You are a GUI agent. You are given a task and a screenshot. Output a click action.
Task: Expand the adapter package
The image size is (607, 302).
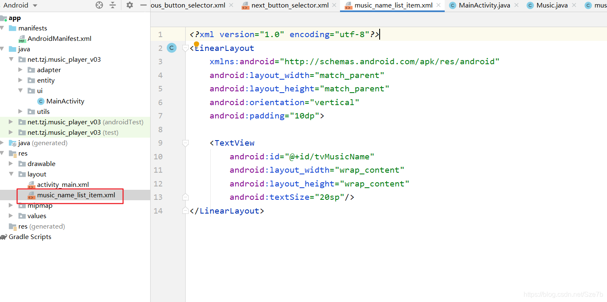click(x=20, y=70)
